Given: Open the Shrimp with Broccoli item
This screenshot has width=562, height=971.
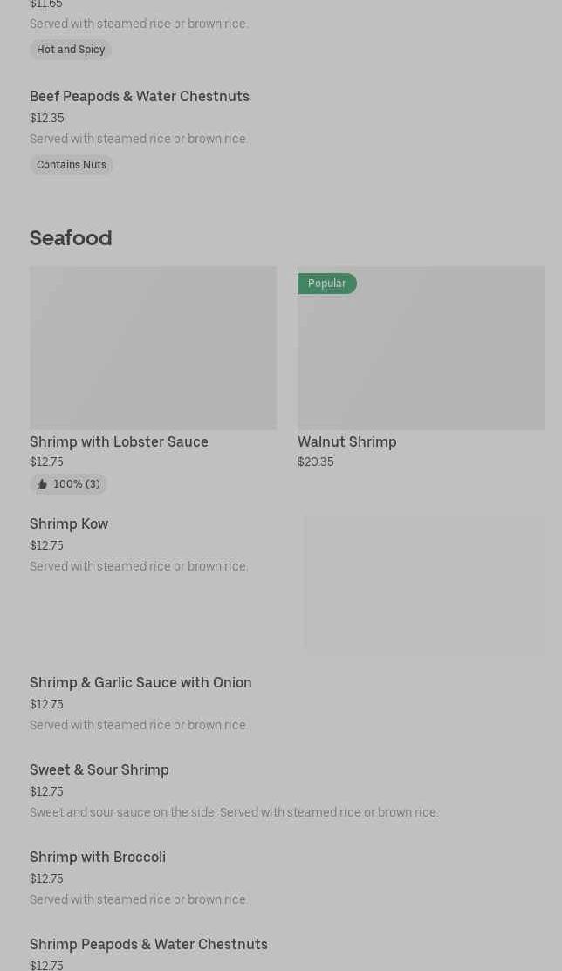Looking at the screenshot, I should [x=98, y=857].
